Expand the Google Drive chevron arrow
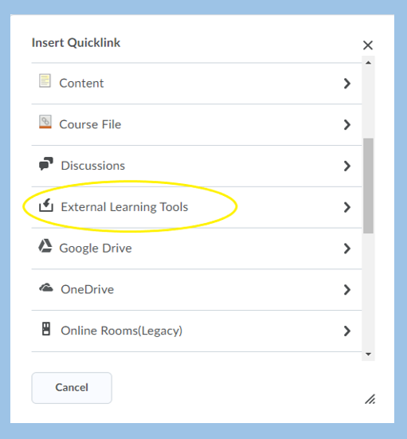Image resolution: width=407 pixels, height=439 pixels. pos(347,249)
